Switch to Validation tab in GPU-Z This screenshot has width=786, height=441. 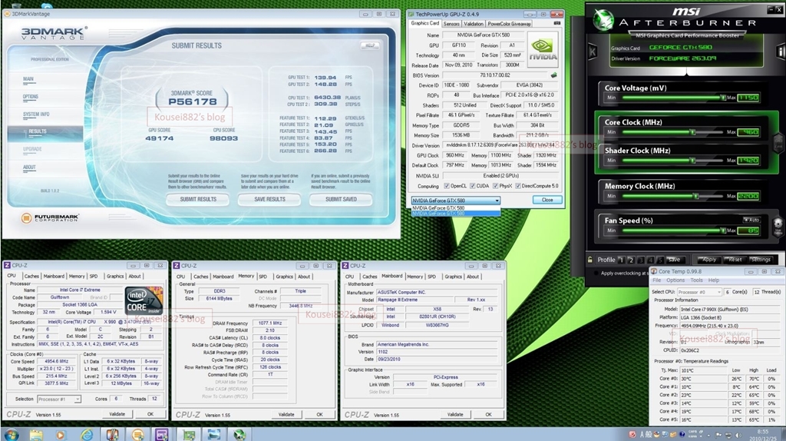click(x=473, y=24)
